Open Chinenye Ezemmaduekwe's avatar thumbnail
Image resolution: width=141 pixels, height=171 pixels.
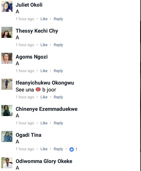click(x=7, y=111)
